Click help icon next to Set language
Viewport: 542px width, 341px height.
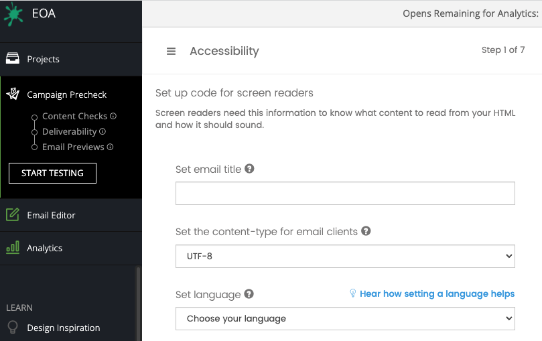[x=249, y=294]
